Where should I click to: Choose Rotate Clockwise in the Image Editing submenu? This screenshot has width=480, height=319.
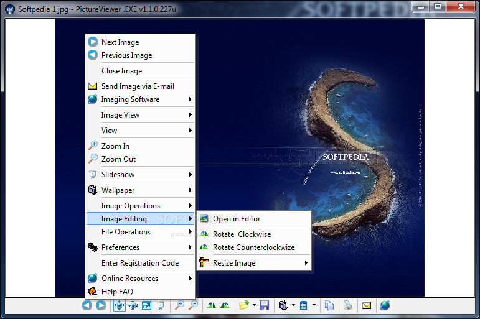point(254,234)
